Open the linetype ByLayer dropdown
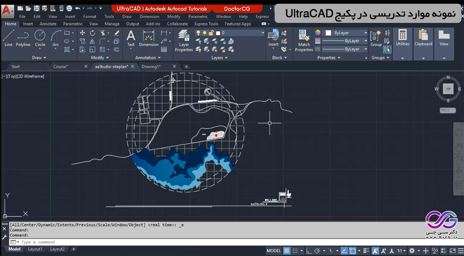Image resolution: width=464 pixels, height=256 pixels. [345, 49]
